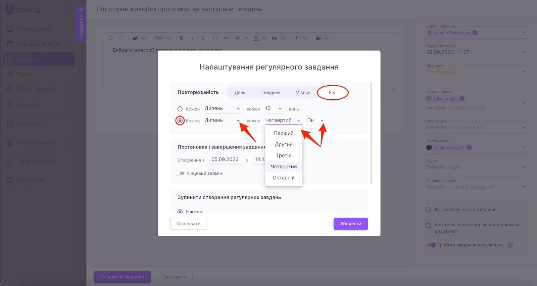The height and width of the screenshot is (286, 537).
Task: Open the Пн weekday dropdown
Action: (x=316, y=121)
